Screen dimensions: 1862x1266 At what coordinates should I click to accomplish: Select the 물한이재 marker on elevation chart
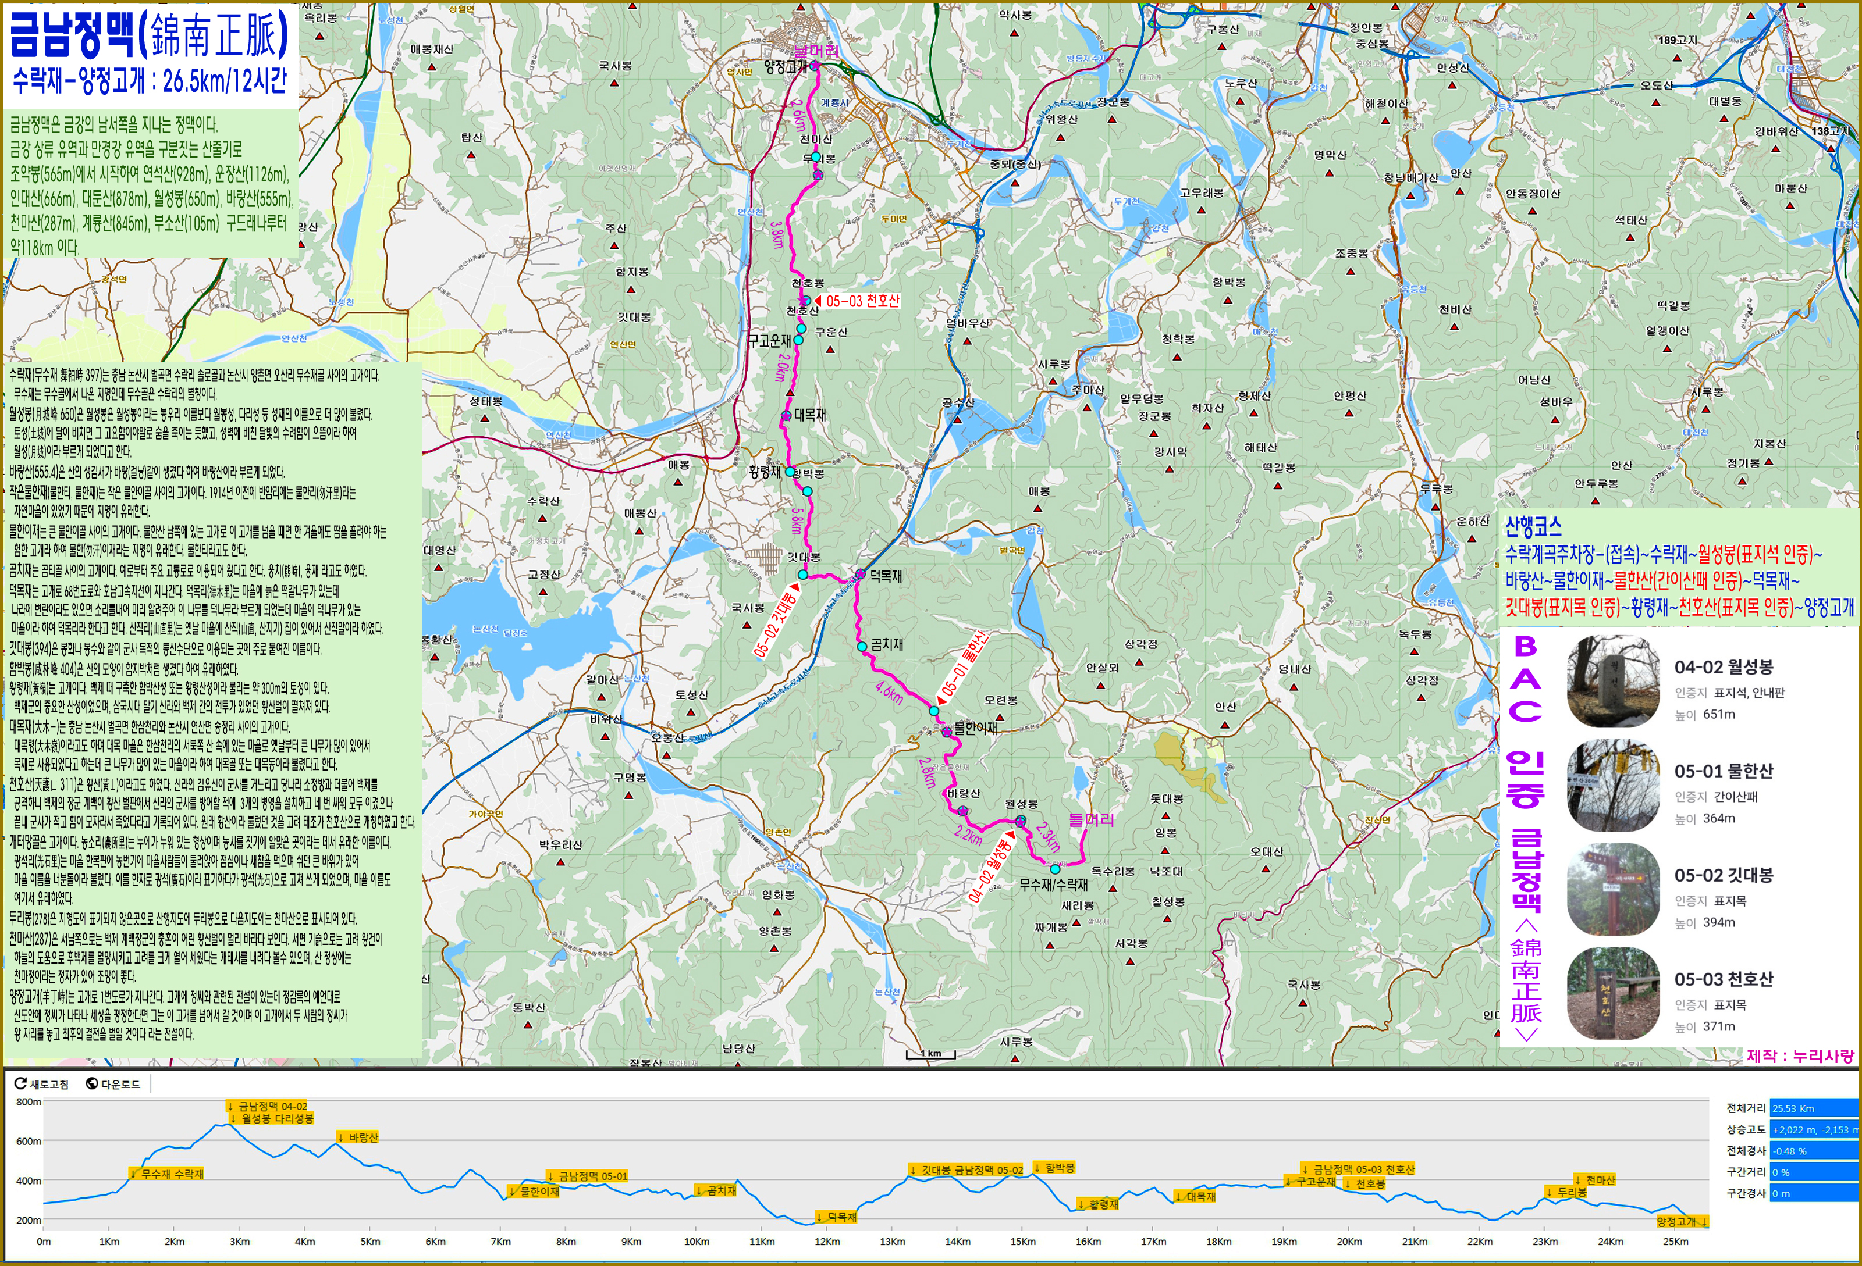[534, 1192]
